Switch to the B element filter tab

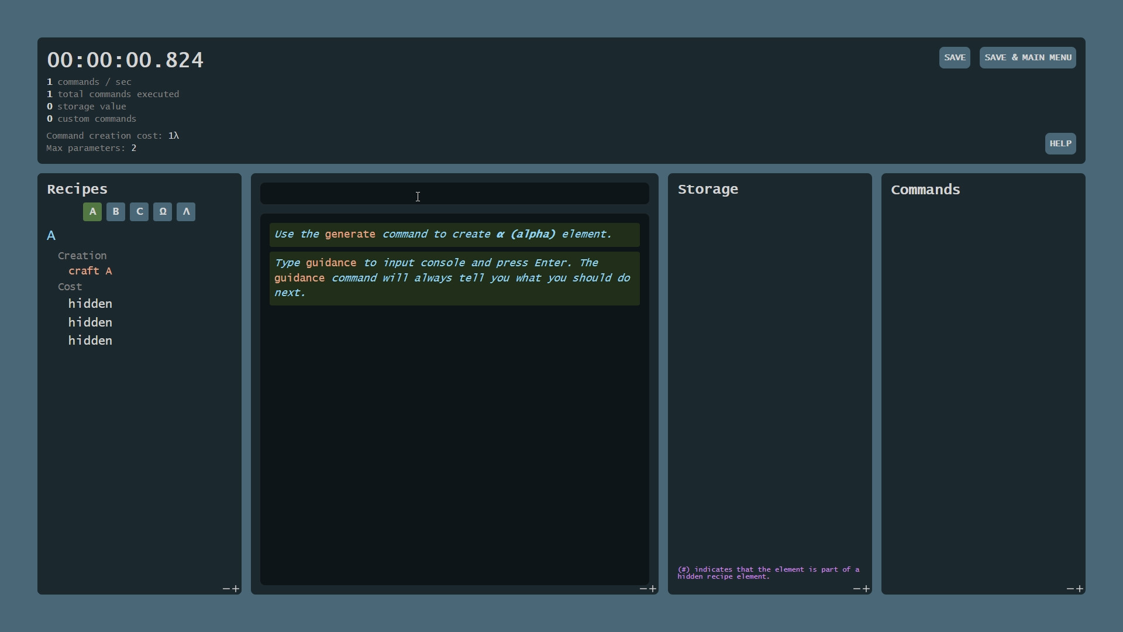tap(115, 211)
